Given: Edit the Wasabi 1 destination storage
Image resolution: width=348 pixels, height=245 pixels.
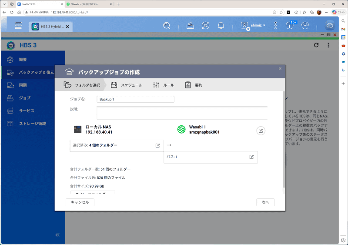Looking at the screenshot, I should (x=261, y=131).
